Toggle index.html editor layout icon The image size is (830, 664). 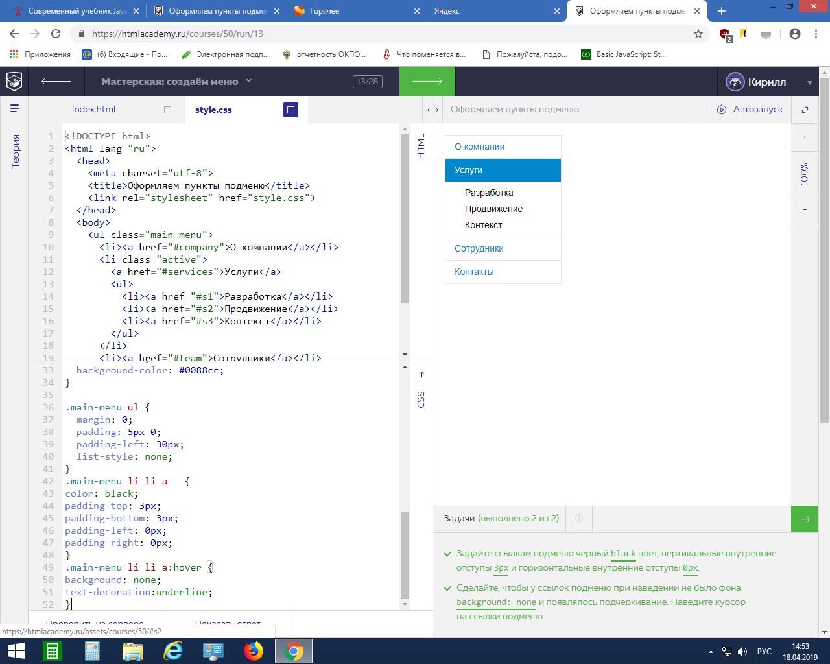click(x=167, y=110)
